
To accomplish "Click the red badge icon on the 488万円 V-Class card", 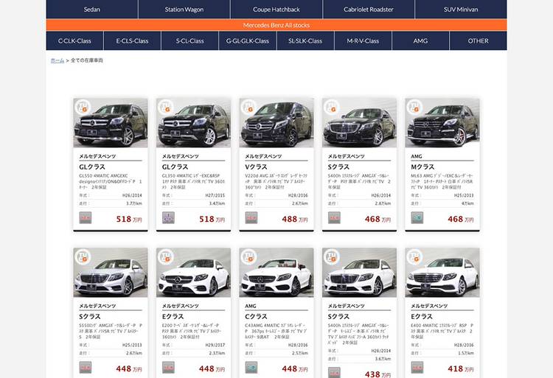I will point(251,217).
